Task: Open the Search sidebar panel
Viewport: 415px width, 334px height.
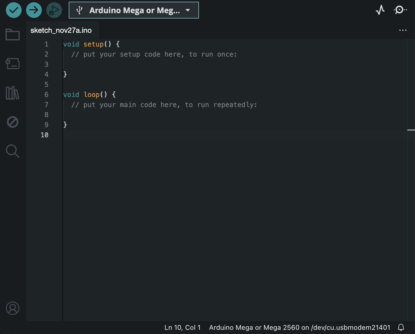Action: click(x=13, y=151)
